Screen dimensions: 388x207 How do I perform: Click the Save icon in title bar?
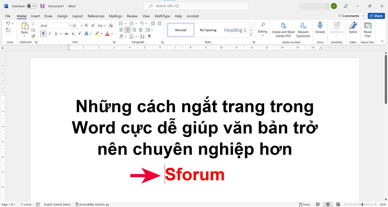(42, 6)
